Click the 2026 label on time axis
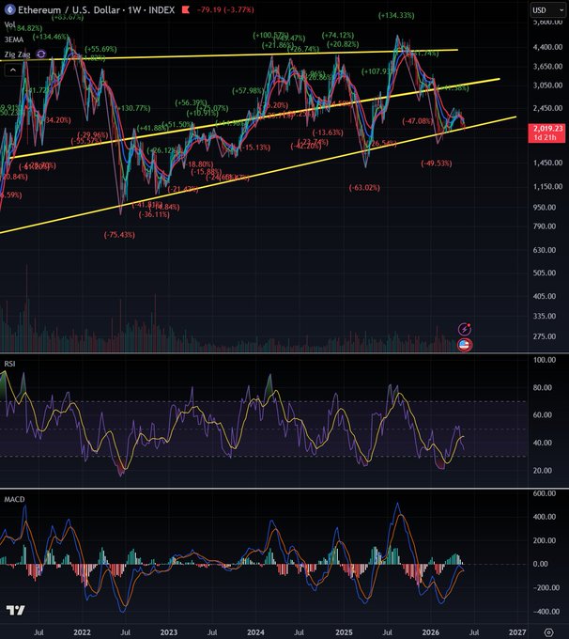The image size is (569, 639). point(431,632)
